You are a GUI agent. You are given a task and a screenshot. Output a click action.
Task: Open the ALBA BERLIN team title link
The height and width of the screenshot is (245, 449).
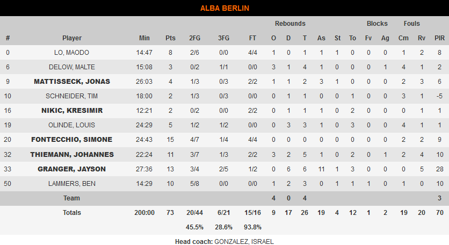click(225, 8)
